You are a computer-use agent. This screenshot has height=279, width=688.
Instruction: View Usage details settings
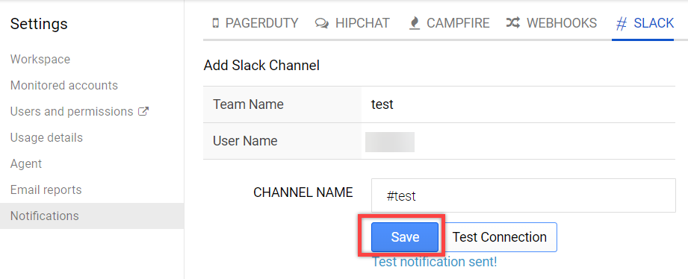click(46, 137)
